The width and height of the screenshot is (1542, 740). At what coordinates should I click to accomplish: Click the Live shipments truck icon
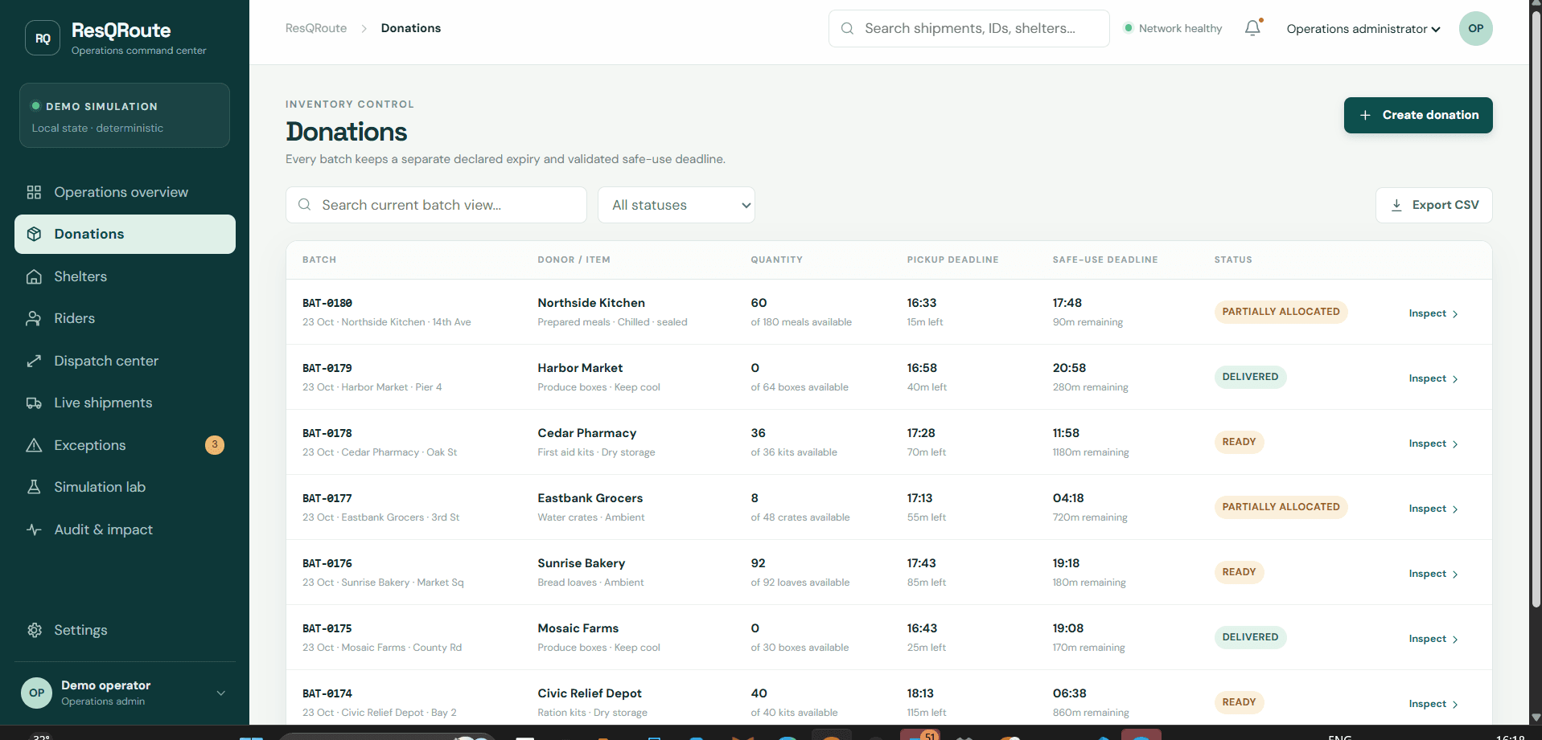(34, 403)
